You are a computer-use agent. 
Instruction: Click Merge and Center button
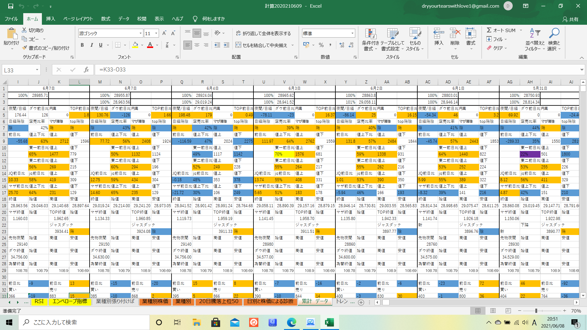pos(262,45)
